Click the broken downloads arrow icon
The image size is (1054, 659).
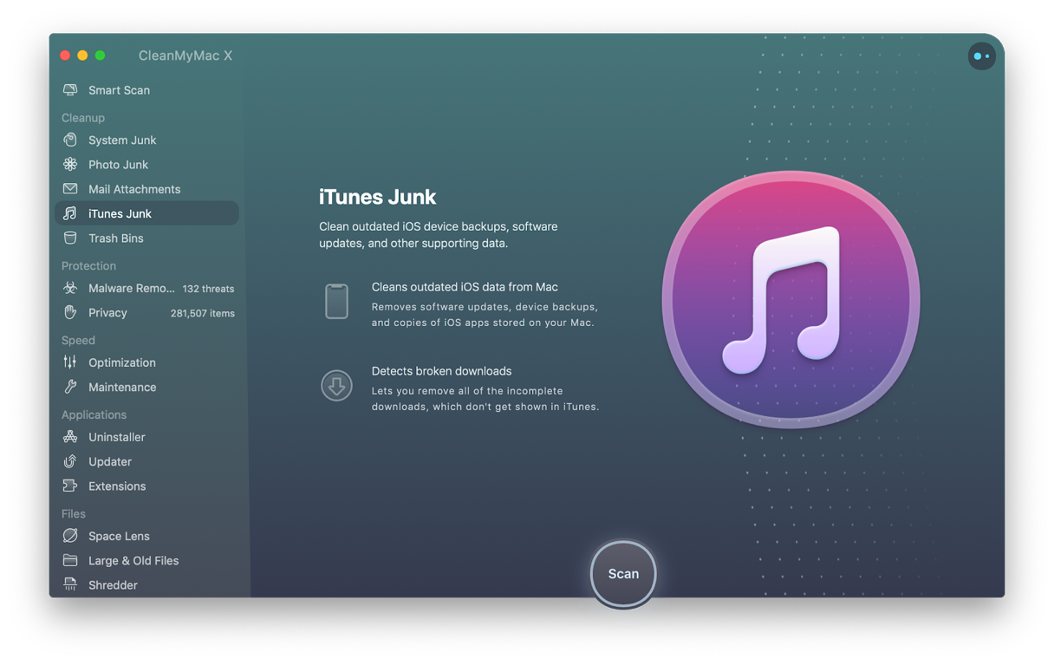(x=336, y=385)
